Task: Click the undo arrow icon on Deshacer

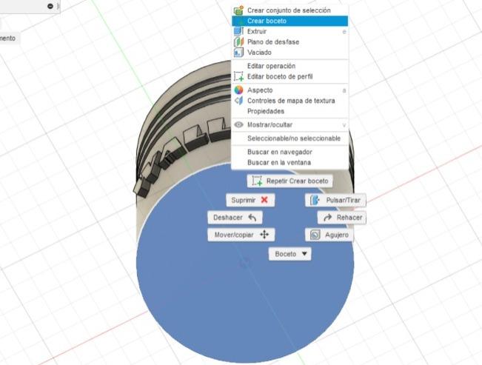Action: (252, 218)
